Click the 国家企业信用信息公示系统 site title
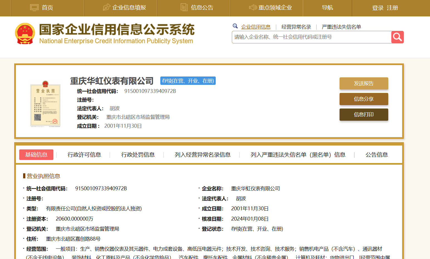This screenshot has height=259, width=430. 117,29
